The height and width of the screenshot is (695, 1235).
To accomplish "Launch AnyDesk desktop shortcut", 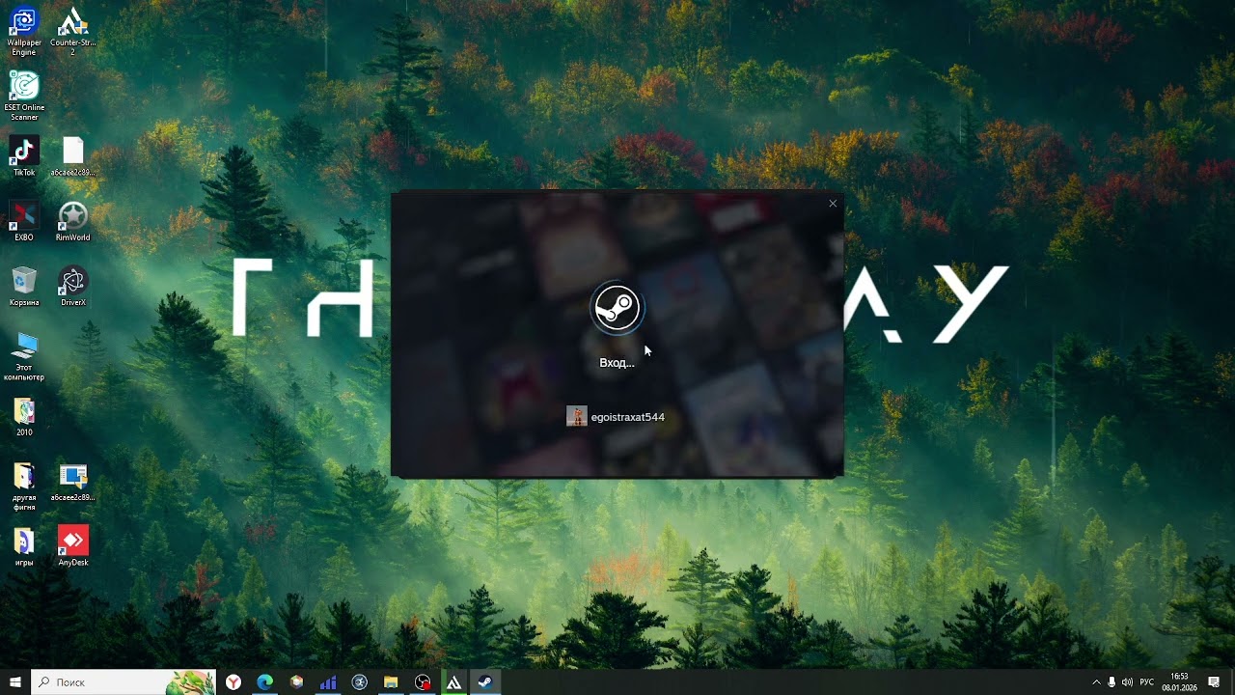I will coord(73,546).
